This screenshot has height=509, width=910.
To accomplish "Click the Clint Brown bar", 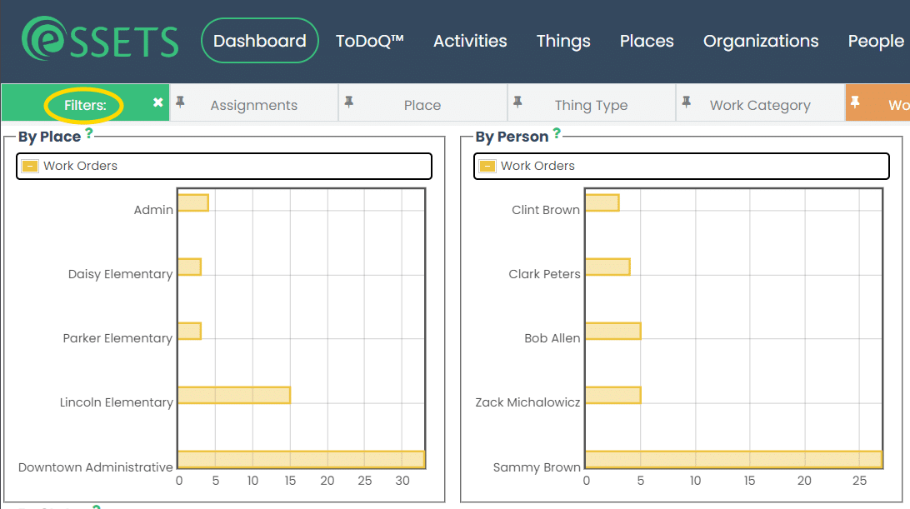I will point(602,203).
